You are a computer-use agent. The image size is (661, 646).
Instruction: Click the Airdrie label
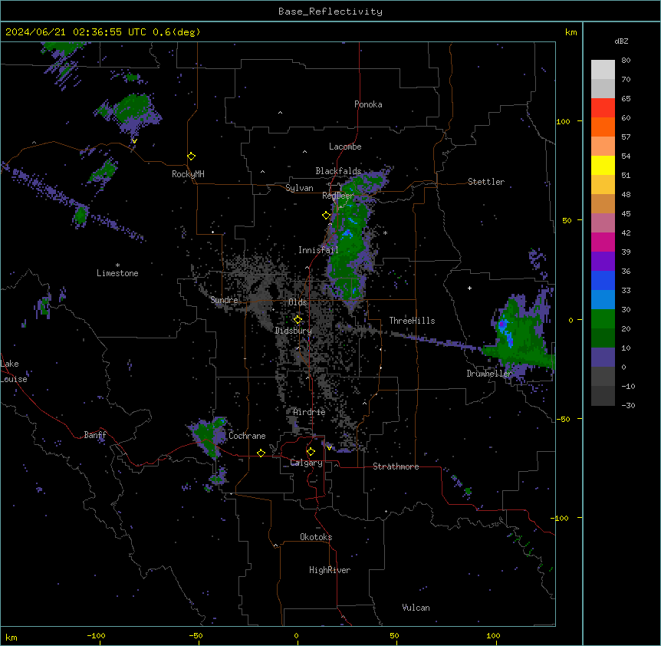pyautogui.click(x=309, y=412)
